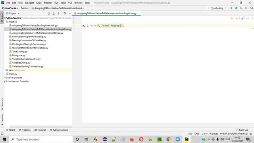This screenshot has height=143, width=254.
Task: Click the Project panel horizontal scrollbar
Action: tap(41, 126)
